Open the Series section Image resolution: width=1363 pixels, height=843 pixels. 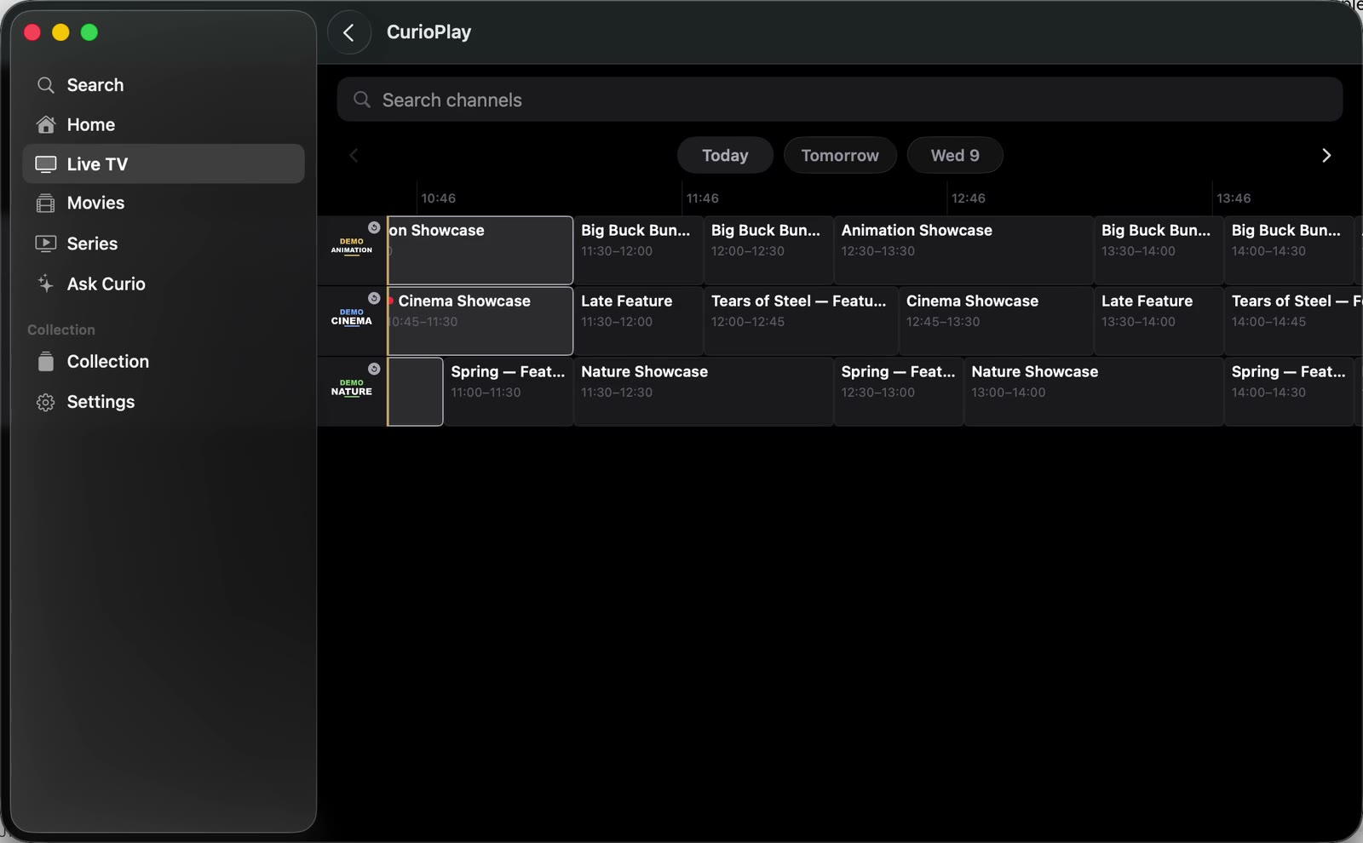[163, 244]
